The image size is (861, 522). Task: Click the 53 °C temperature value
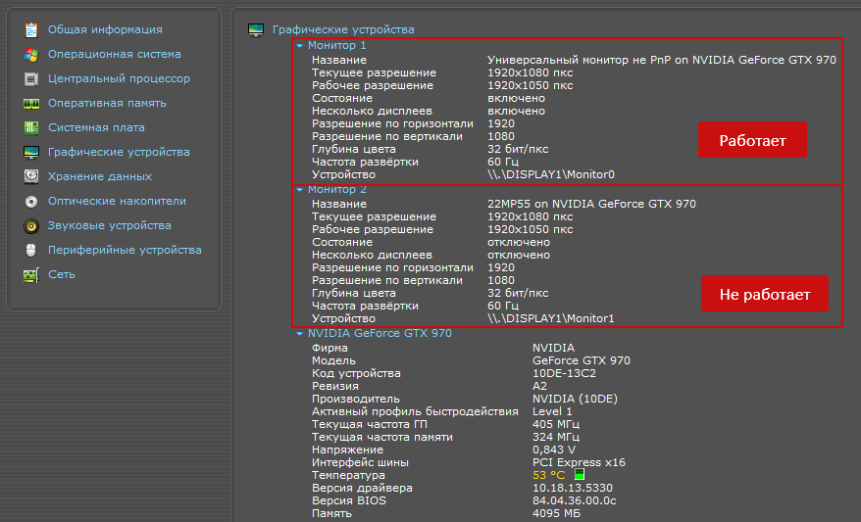(x=549, y=475)
